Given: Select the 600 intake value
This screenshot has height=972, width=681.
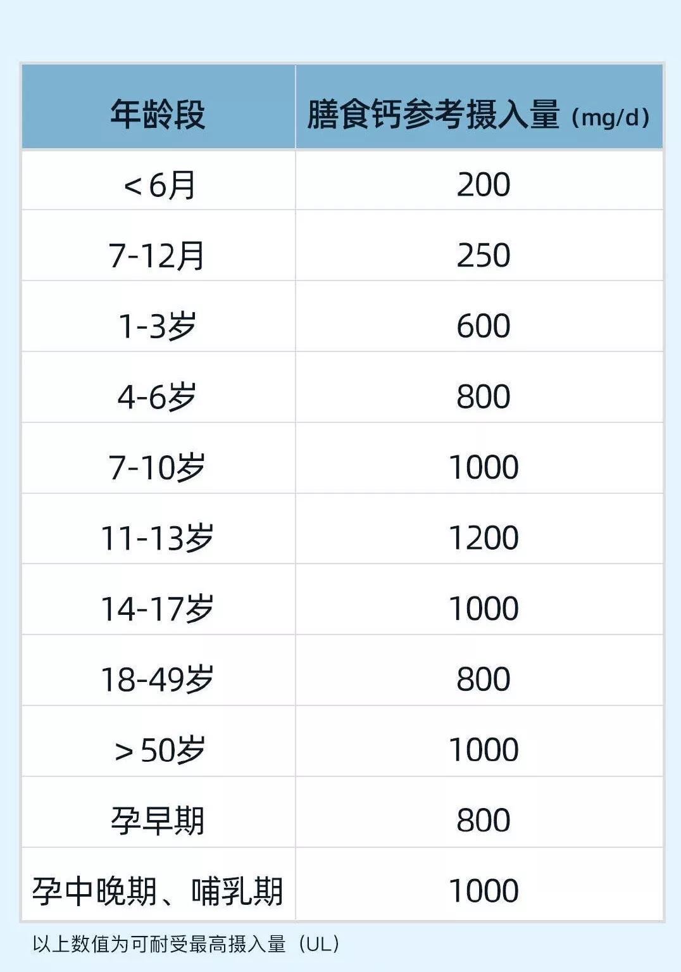Looking at the screenshot, I should [483, 326].
